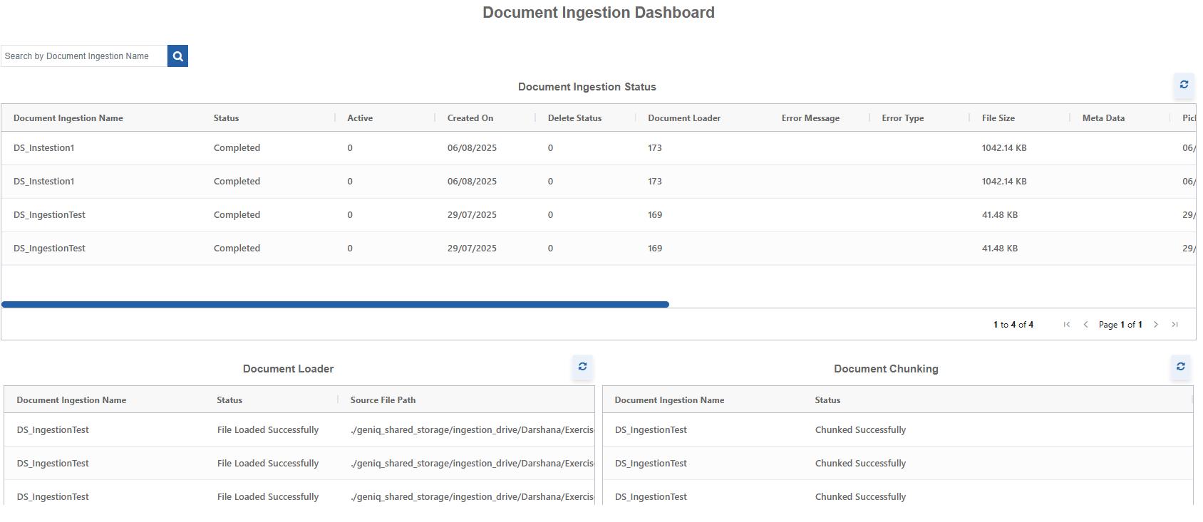
Task: Sort Document Loader by Document Ingestion Name header
Action: click(x=71, y=400)
